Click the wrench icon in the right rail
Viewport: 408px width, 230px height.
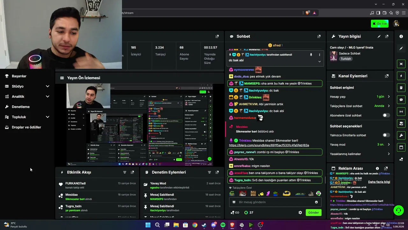click(401, 135)
